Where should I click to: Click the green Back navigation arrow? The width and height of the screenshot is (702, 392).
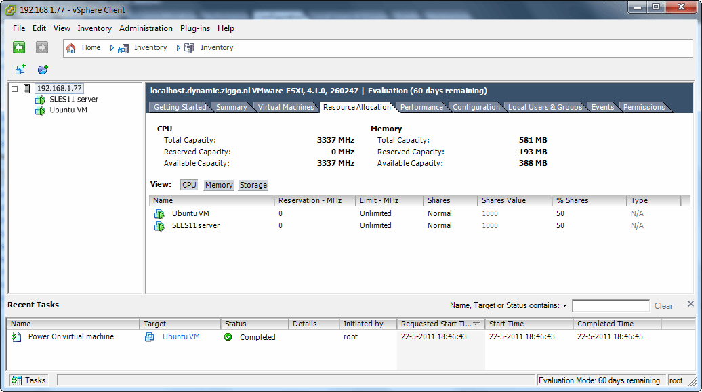pyautogui.click(x=19, y=47)
